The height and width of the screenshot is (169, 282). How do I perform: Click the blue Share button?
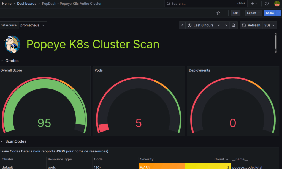270,13
